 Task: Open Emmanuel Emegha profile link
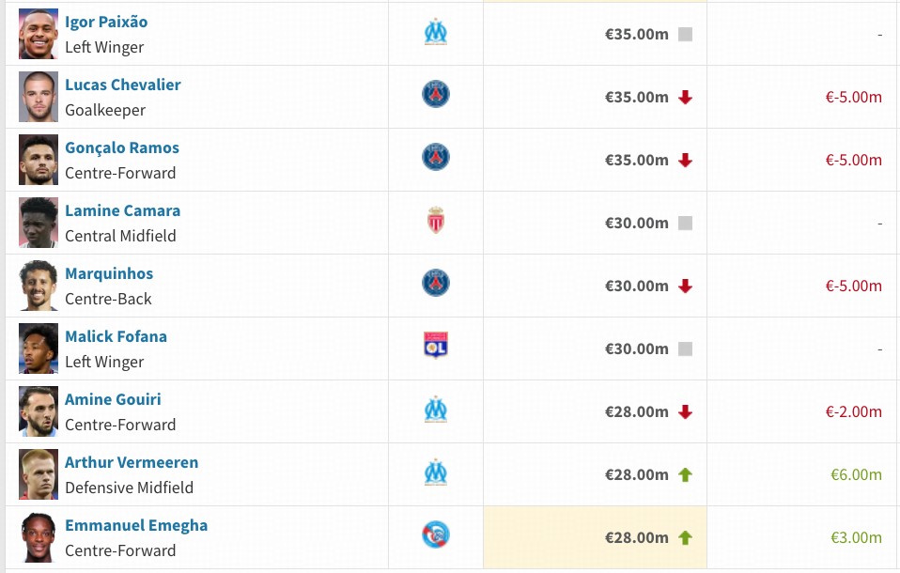click(x=135, y=525)
